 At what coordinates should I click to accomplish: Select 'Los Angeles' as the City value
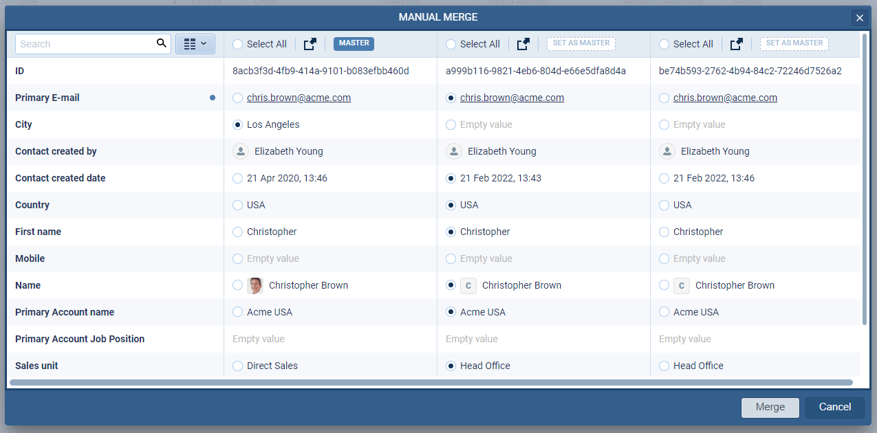(237, 124)
